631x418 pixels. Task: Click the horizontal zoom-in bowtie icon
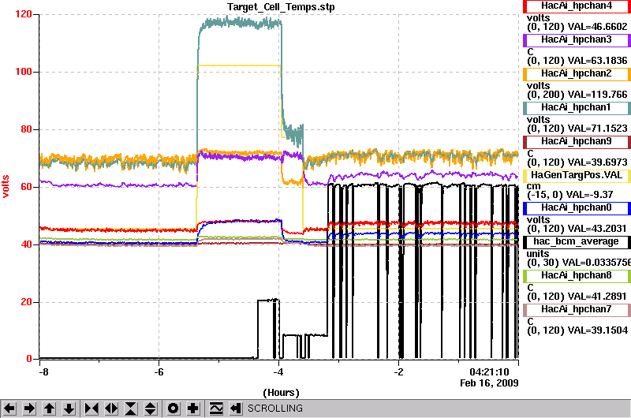pyautogui.click(x=91, y=409)
